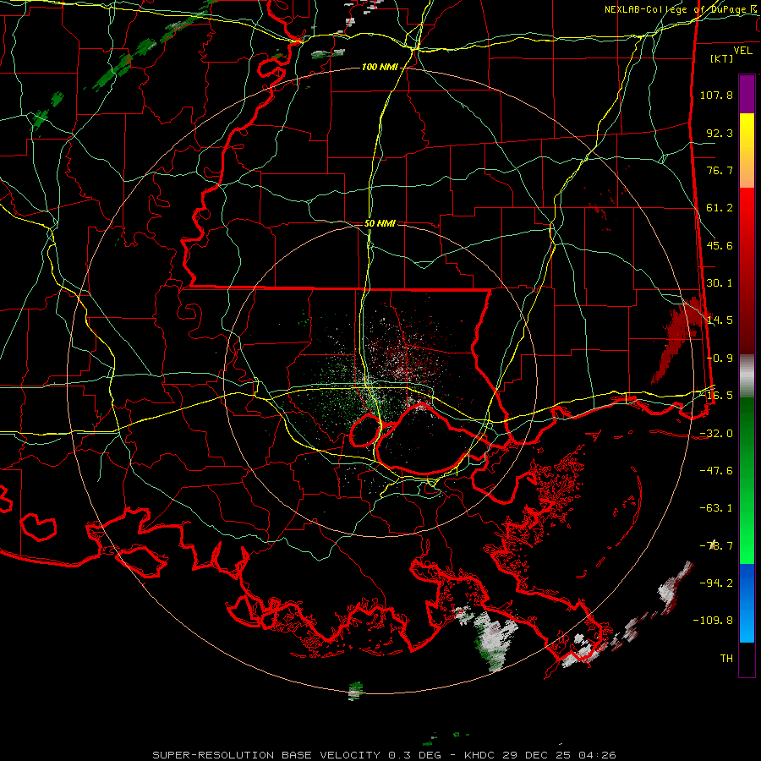
Task: Click the 61.2 velocity scale value
Action: pyautogui.click(x=720, y=208)
